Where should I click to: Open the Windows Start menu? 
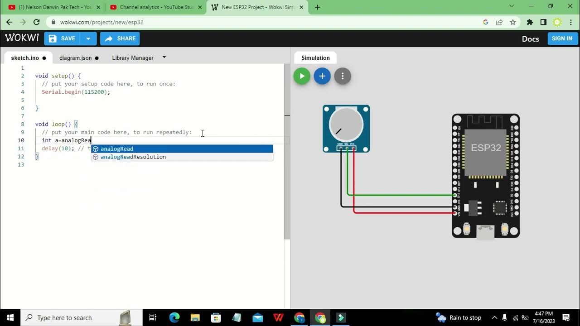(x=10, y=317)
